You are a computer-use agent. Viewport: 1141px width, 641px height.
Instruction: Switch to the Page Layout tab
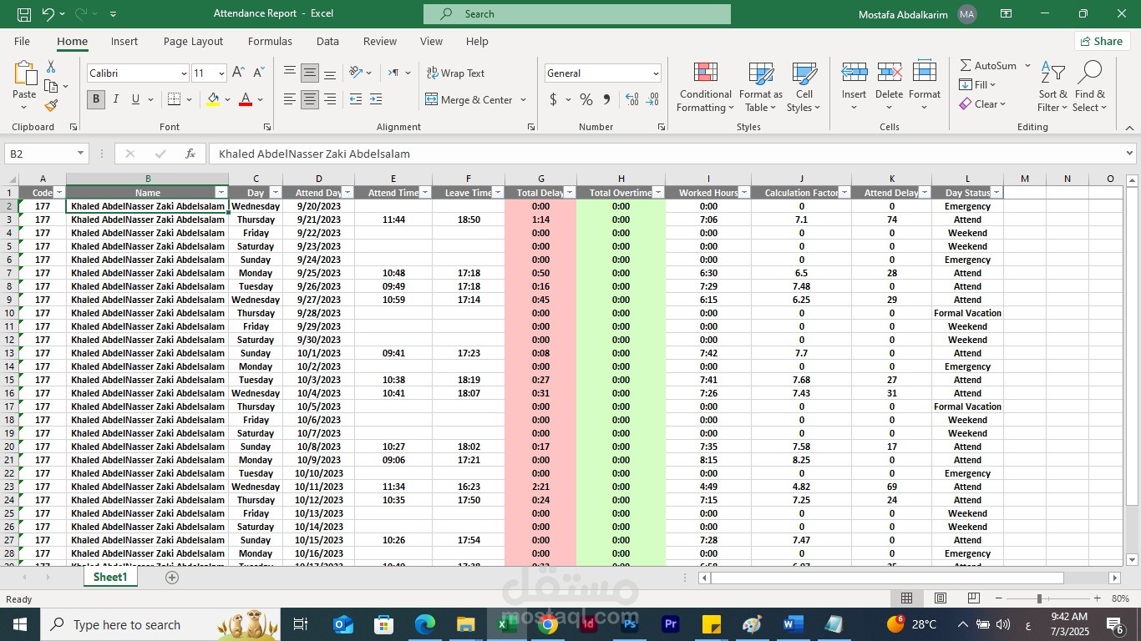click(x=193, y=41)
